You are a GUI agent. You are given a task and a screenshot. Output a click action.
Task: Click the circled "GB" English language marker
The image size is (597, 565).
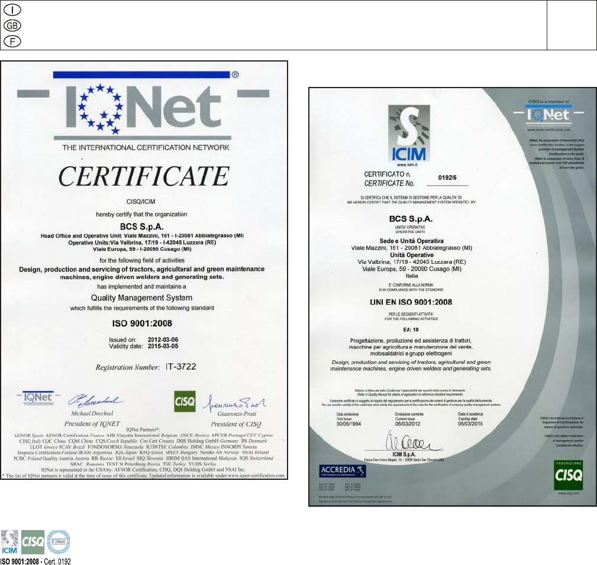(12, 25)
